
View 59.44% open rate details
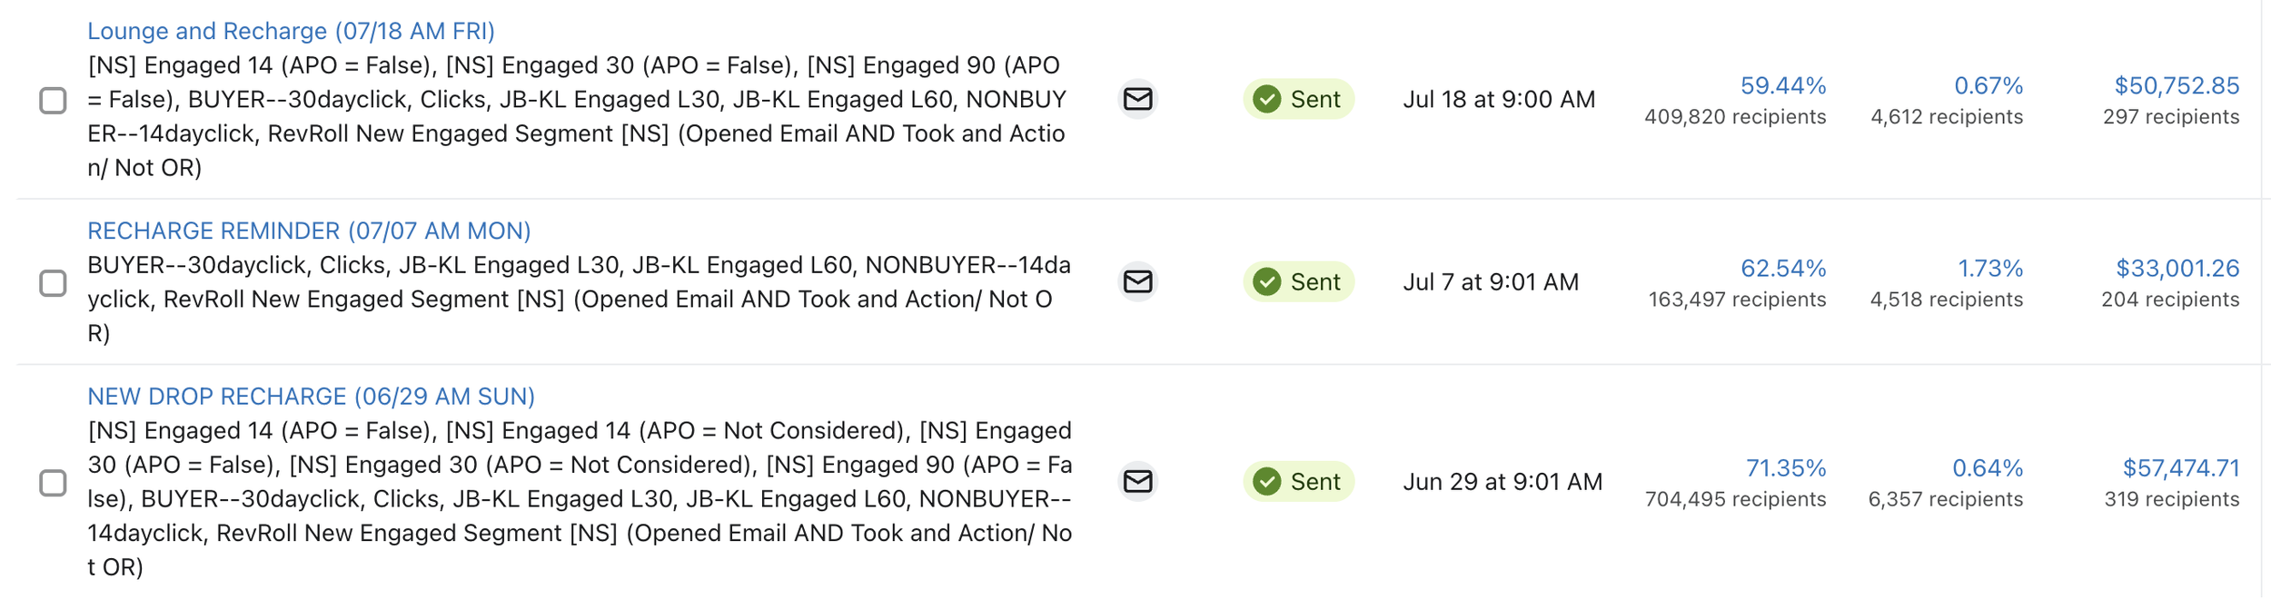click(1782, 85)
